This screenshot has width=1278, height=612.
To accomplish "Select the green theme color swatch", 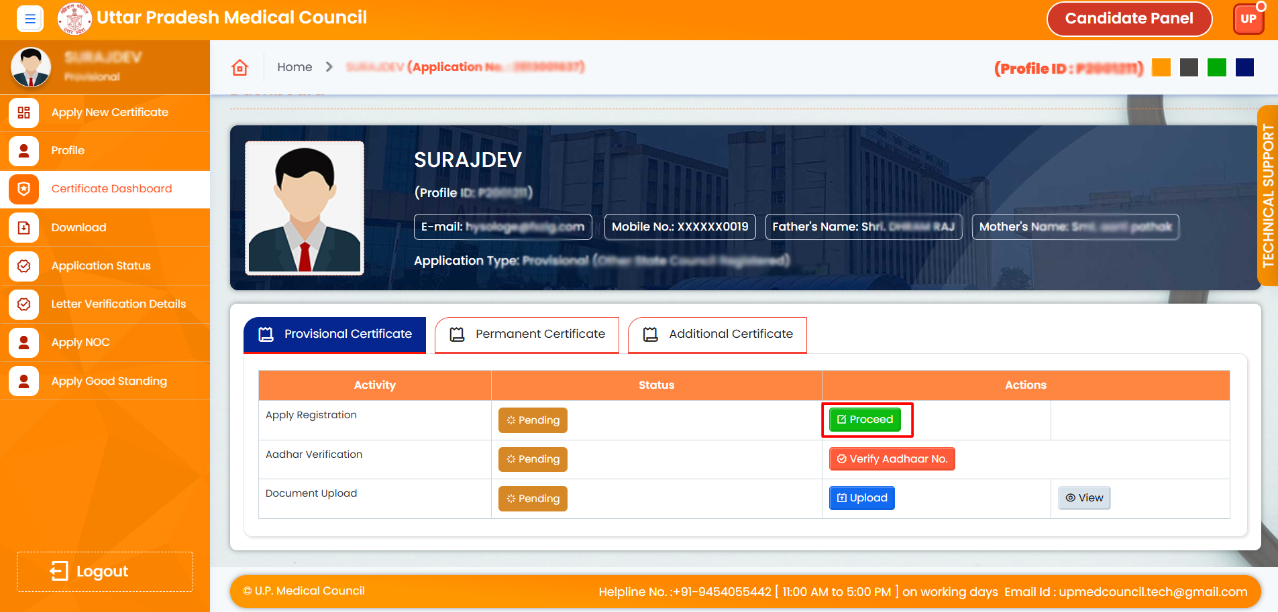I will 1216,68.
